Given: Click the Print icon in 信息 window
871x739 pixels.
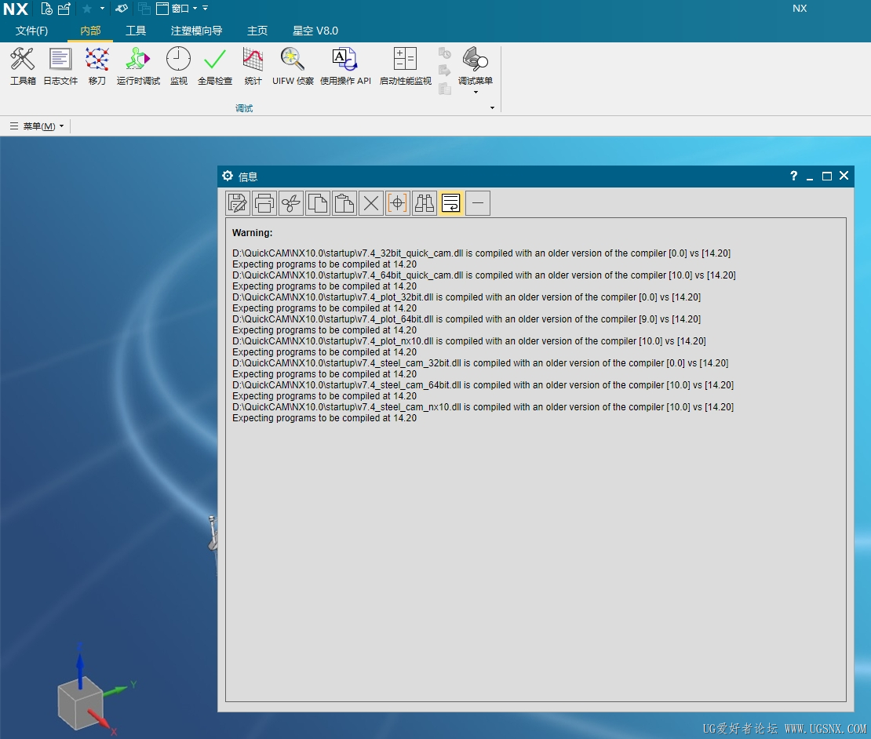Looking at the screenshot, I should click(x=264, y=203).
